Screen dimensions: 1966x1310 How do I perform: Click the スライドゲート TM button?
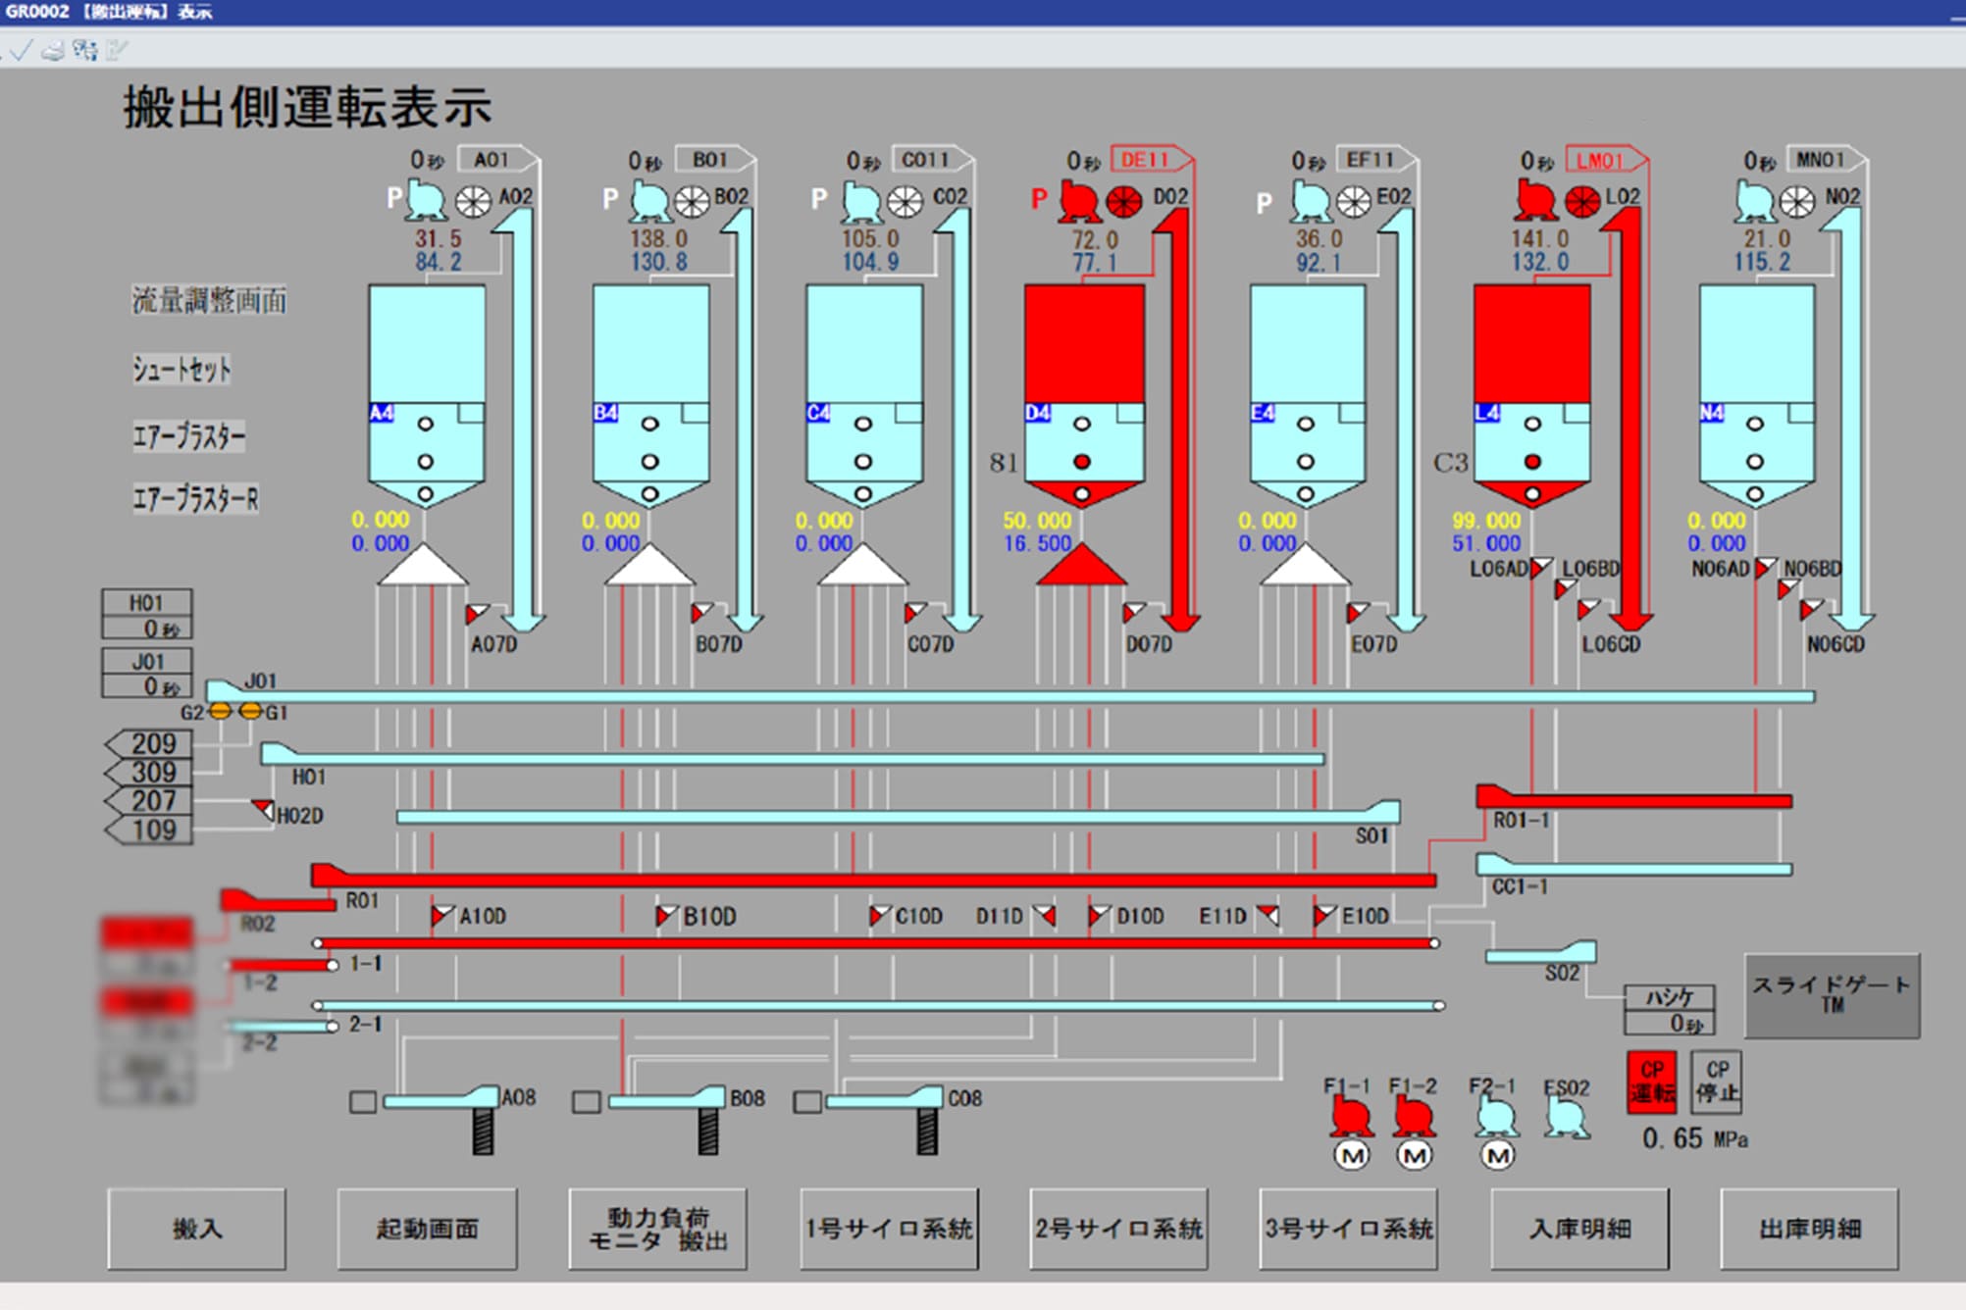[x=1832, y=995]
